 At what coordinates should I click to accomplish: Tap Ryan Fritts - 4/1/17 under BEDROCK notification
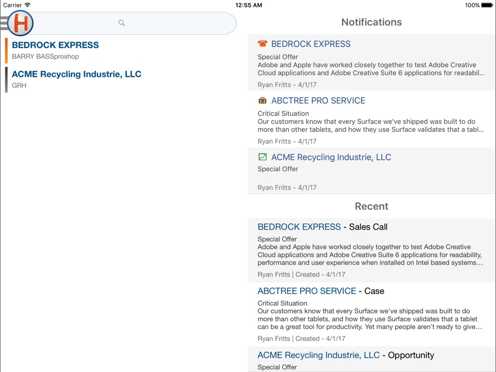click(x=287, y=85)
